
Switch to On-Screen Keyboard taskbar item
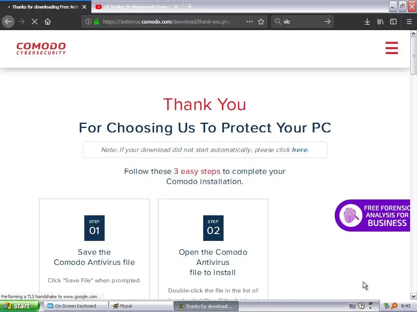point(75,306)
